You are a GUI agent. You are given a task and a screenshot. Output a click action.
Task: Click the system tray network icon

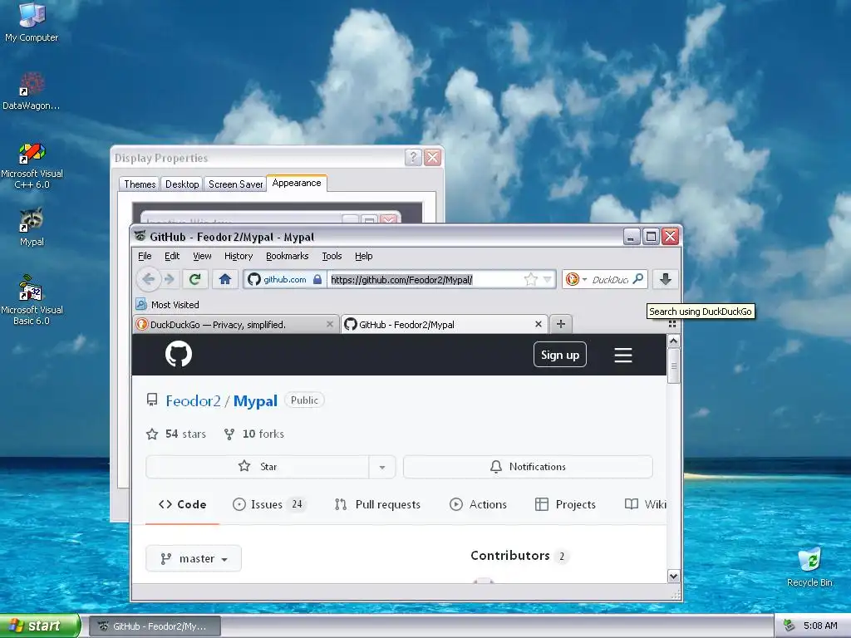tap(790, 626)
